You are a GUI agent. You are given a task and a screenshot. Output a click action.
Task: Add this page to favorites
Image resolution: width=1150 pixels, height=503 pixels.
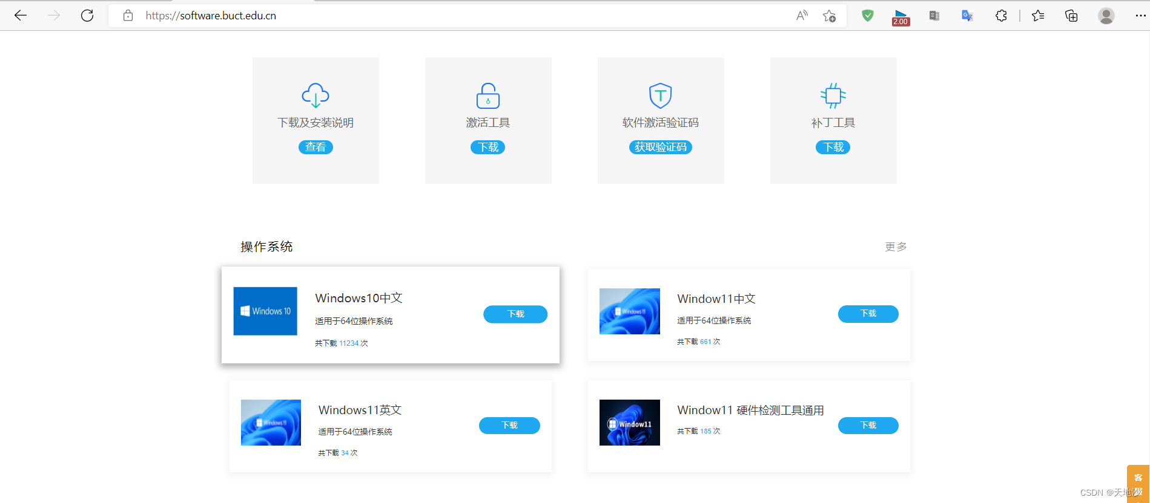(829, 16)
